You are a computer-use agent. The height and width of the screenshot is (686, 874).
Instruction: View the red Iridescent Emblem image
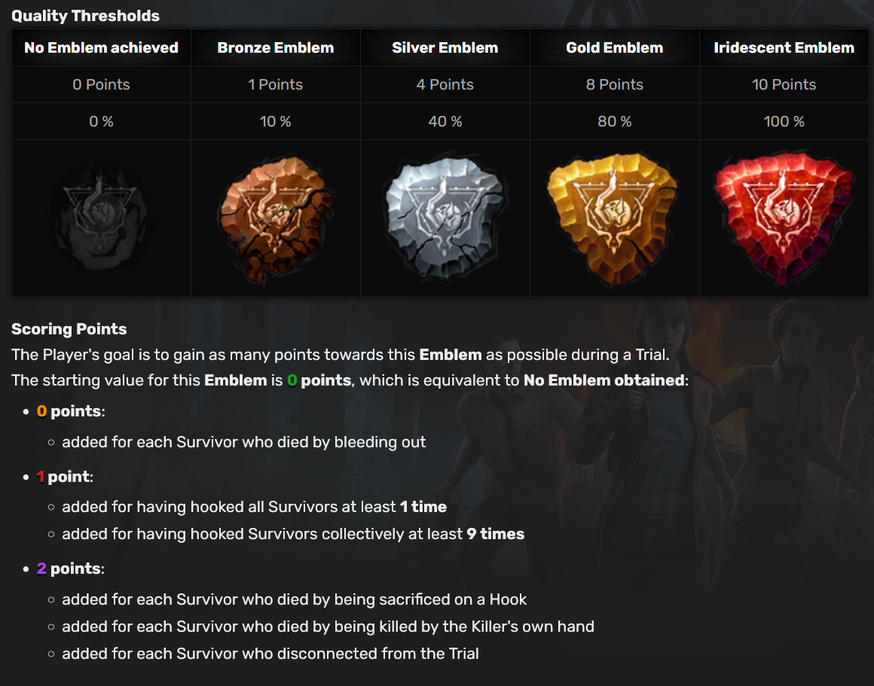pos(783,218)
